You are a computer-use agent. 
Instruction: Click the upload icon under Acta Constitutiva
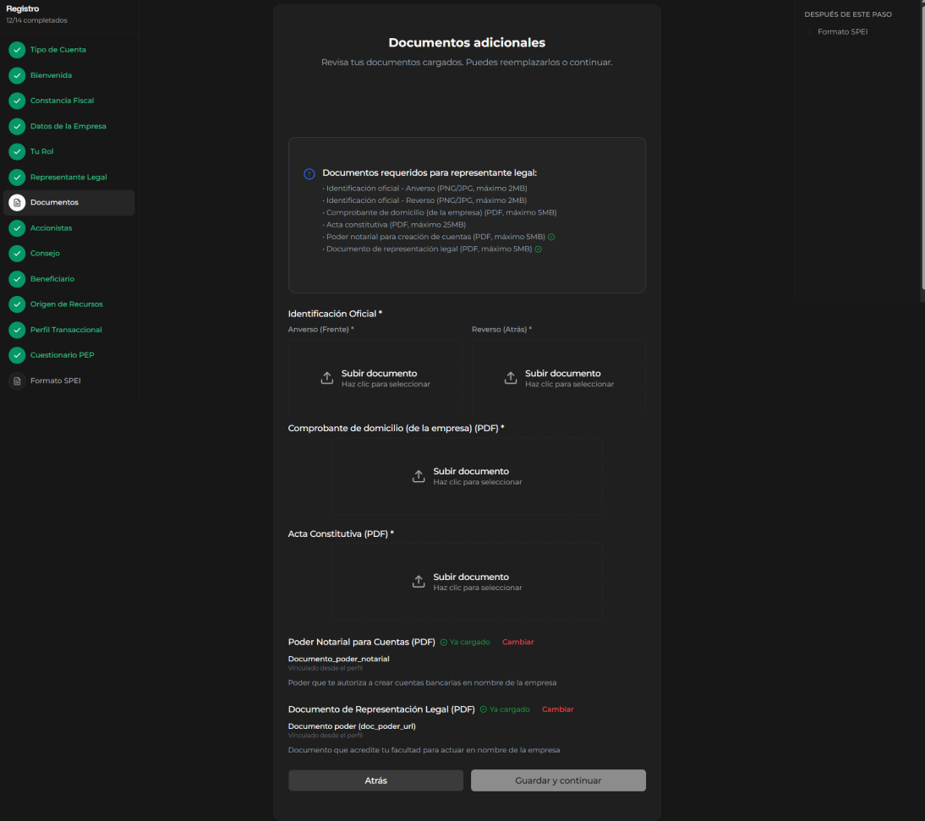click(419, 582)
